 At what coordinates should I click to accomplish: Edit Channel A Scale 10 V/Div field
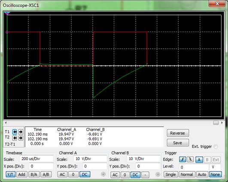[90, 159]
